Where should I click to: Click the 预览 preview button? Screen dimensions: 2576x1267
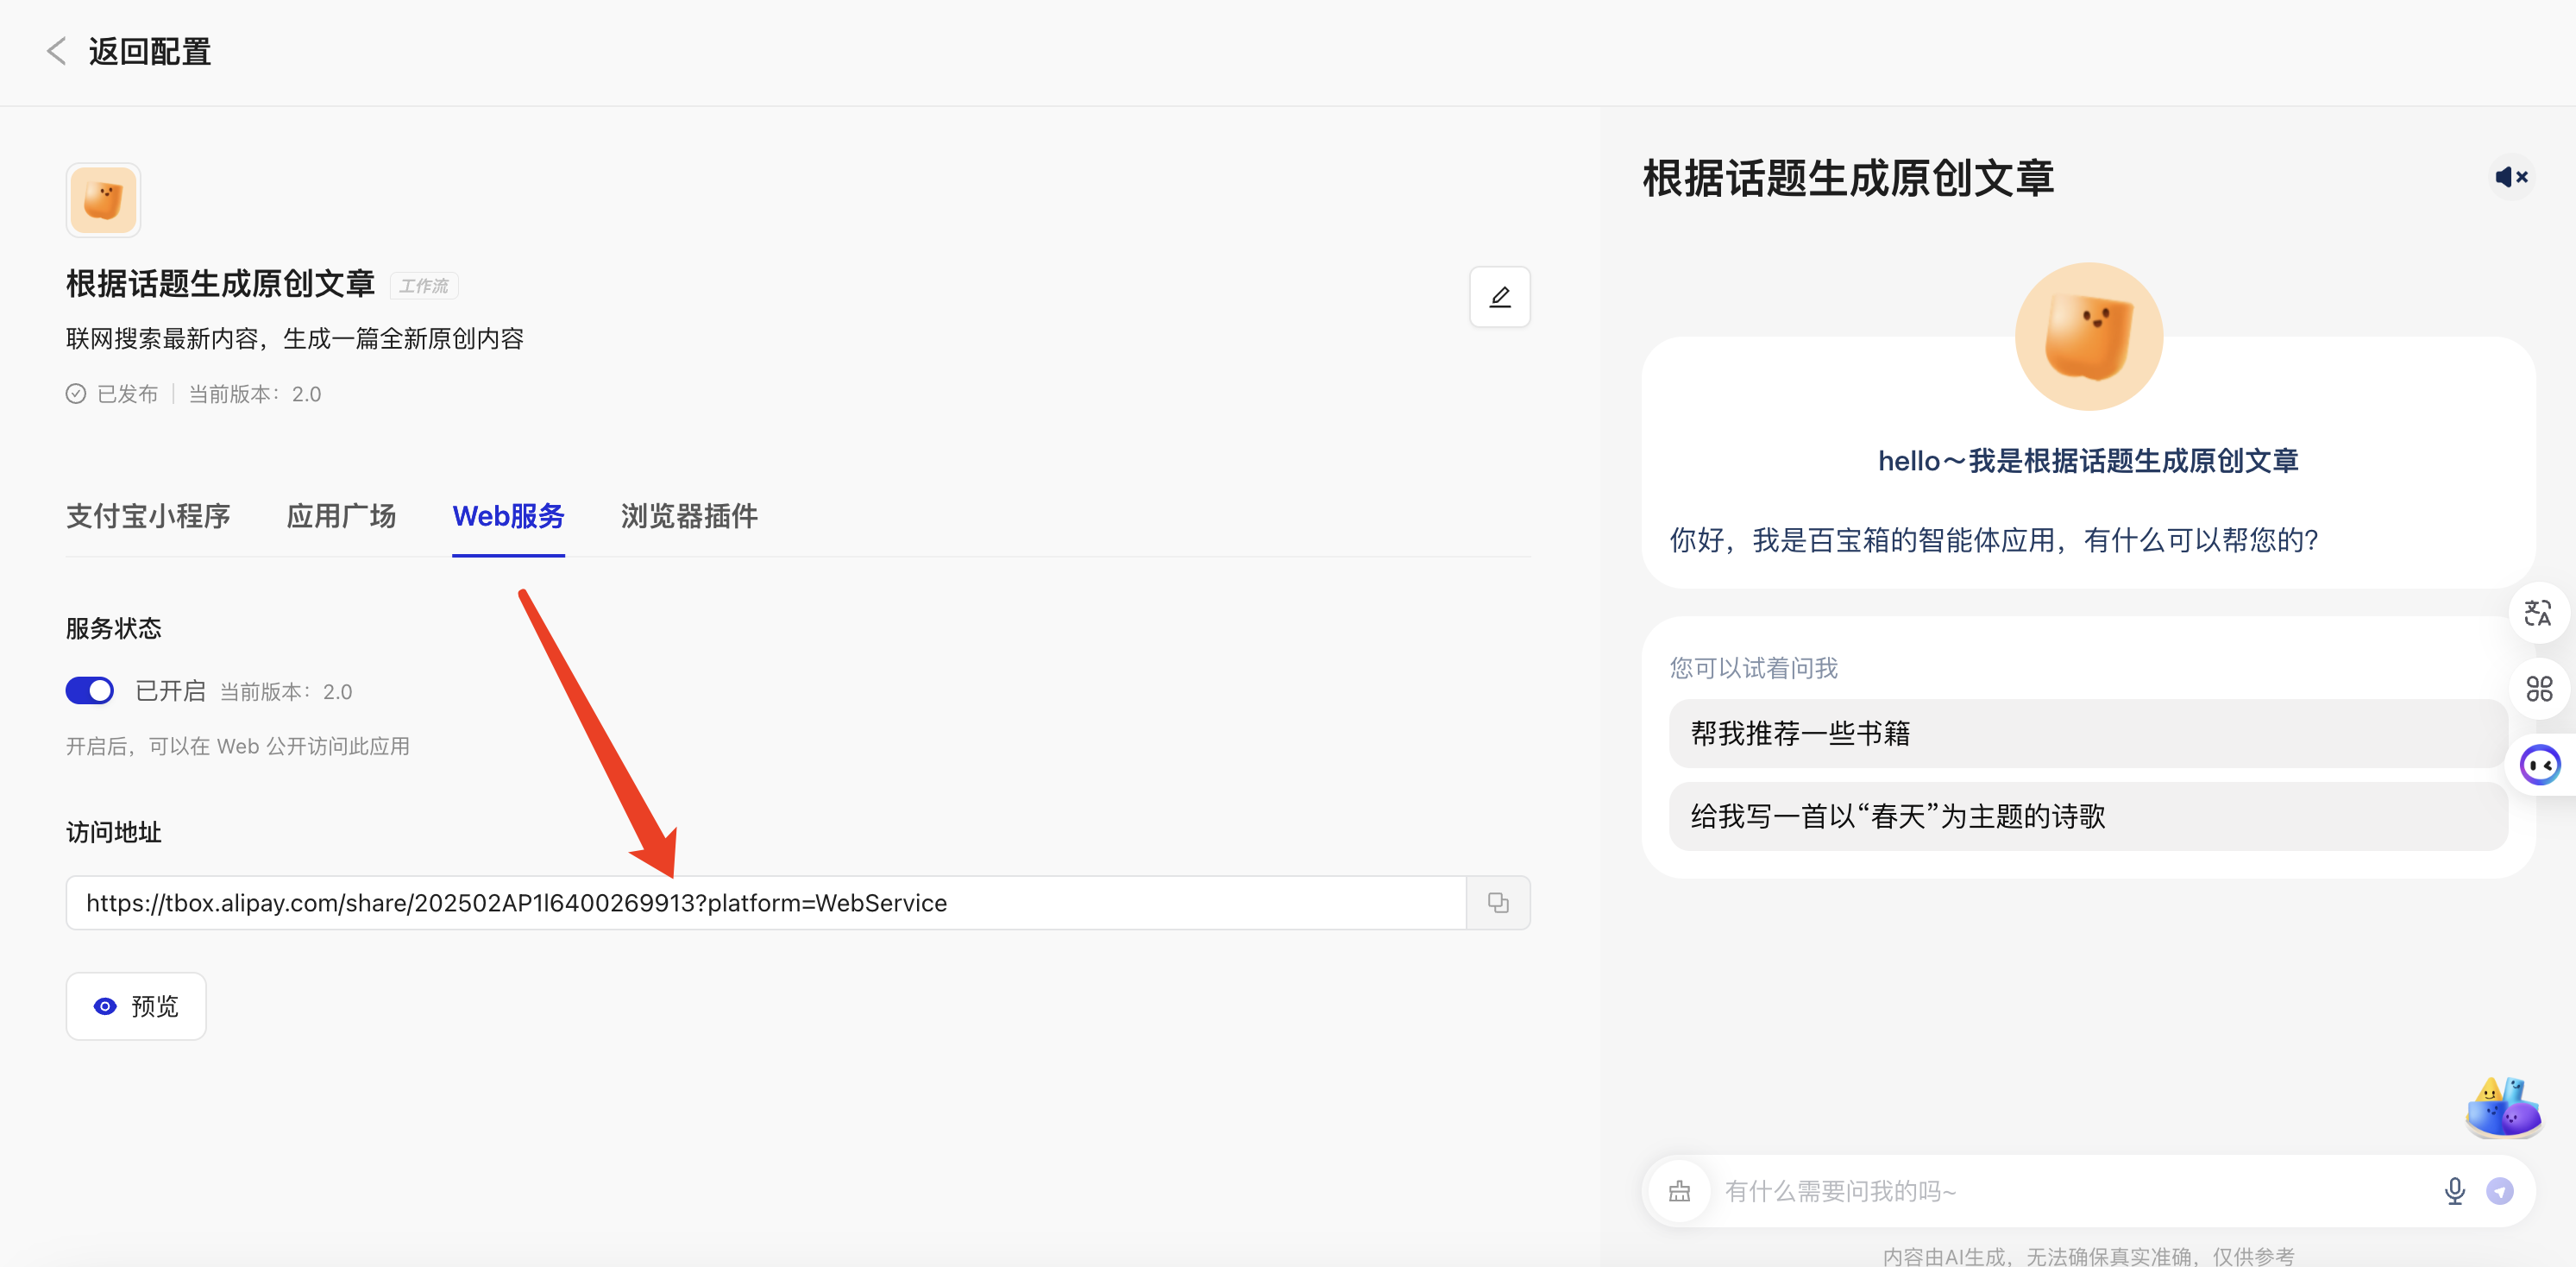pos(136,1005)
